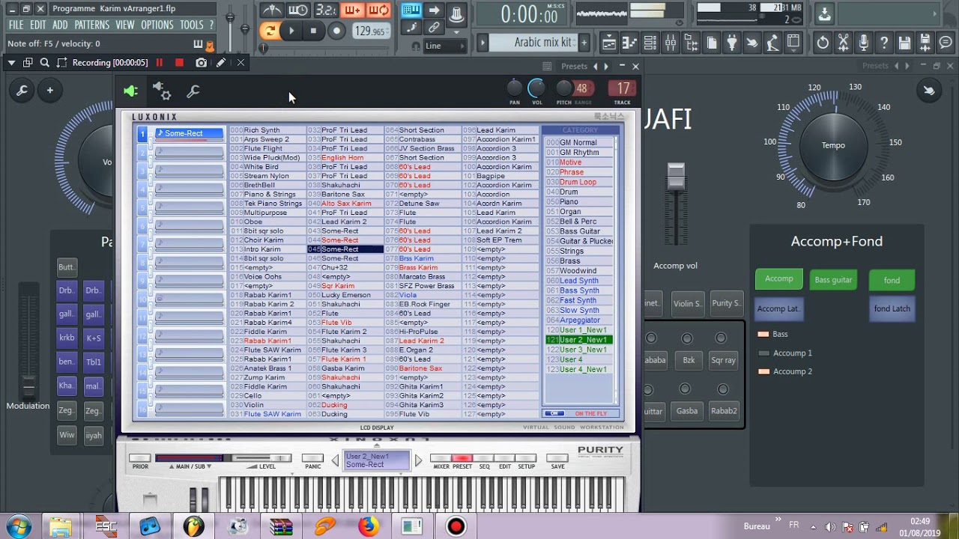
Task: Click the recorder screenshot camera icon
Action: (201, 63)
